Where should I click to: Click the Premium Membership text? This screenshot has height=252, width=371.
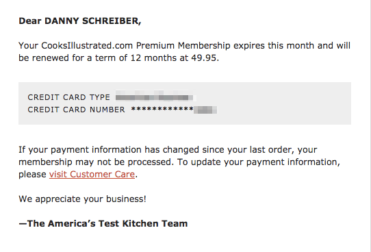[x=183, y=45]
